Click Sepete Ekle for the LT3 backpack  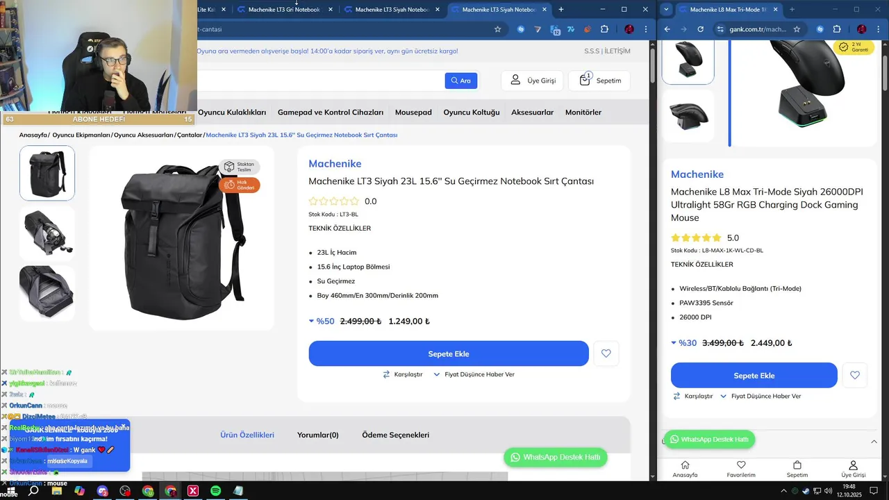pyautogui.click(x=449, y=353)
